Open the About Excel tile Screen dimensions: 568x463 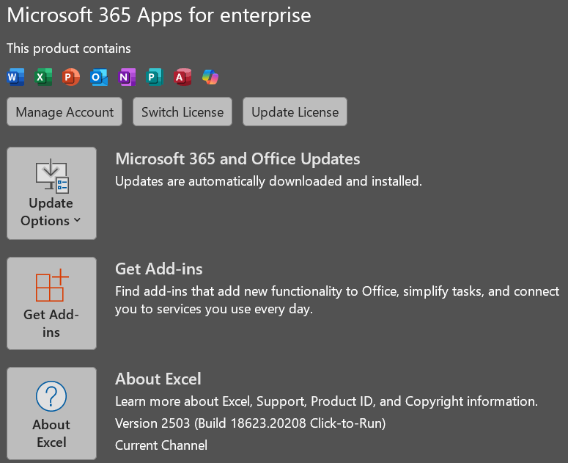[x=51, y=413]
